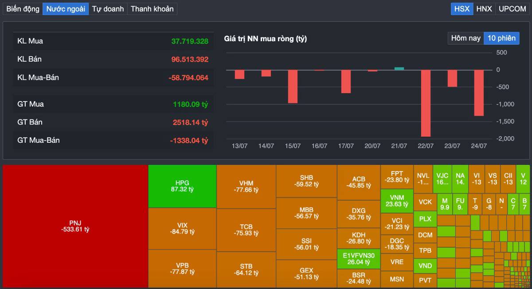Image resolution: width=532 pixels, height=289 pixels.
Task: Click the 15/07 red chart bar
Action: pyautogui.click(x=293, y=86)
